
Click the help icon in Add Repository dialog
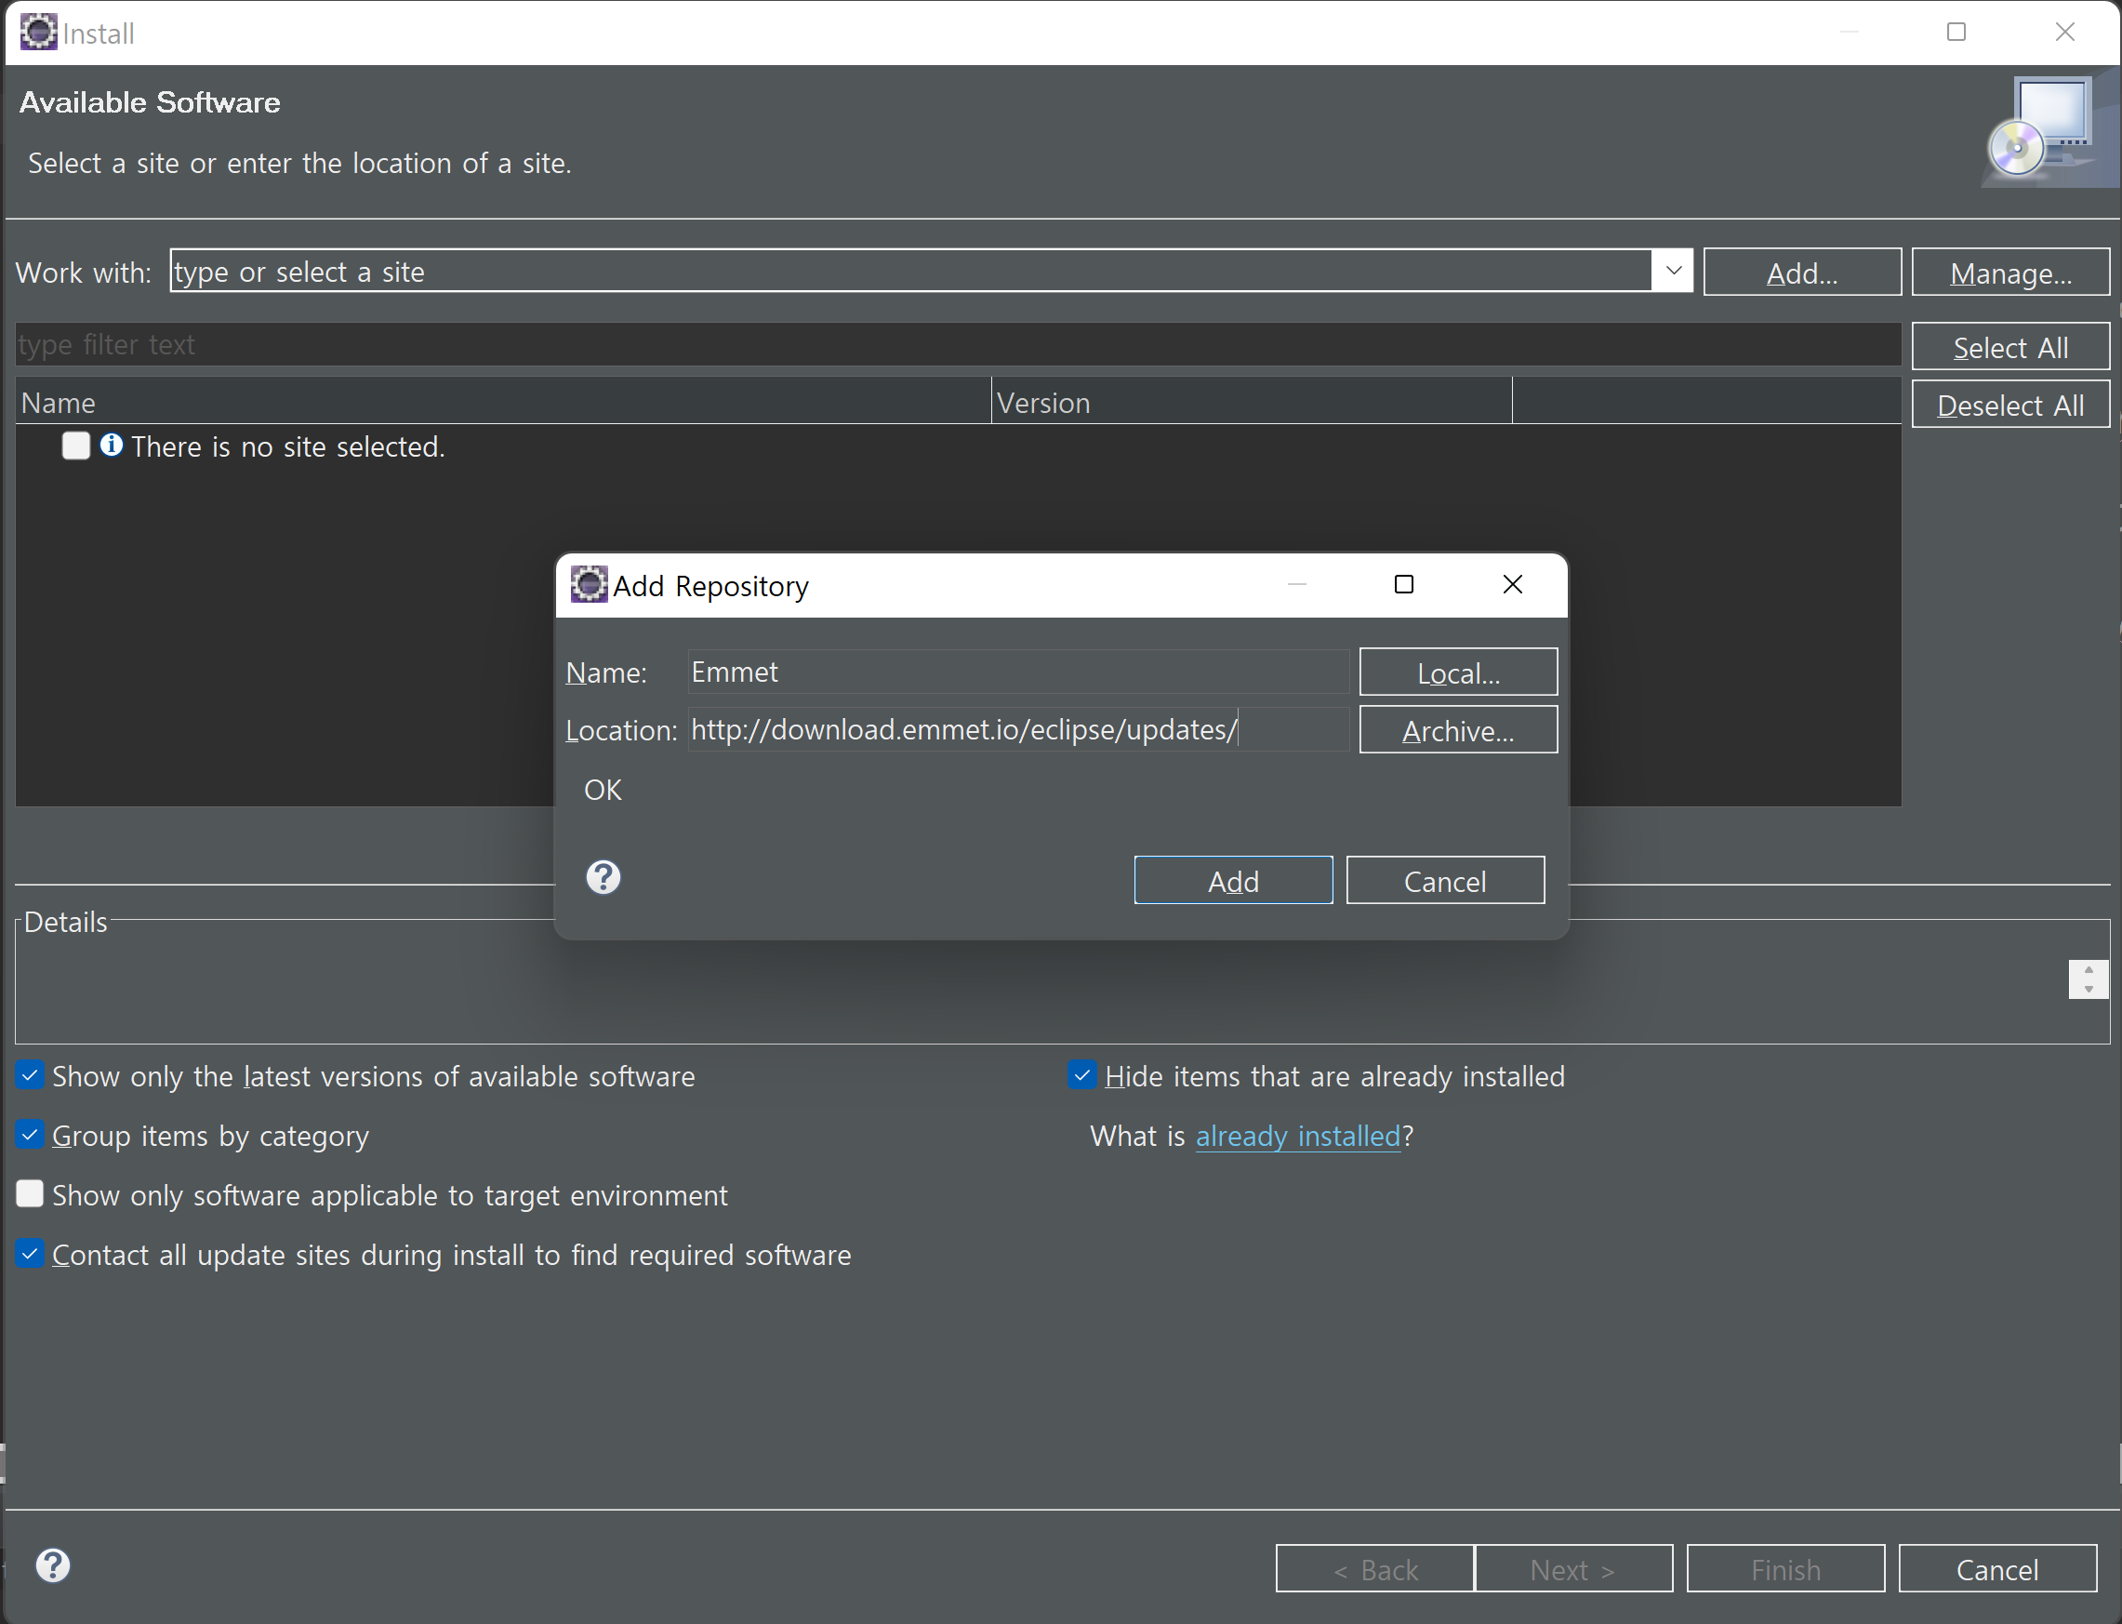tap(603, 878)
